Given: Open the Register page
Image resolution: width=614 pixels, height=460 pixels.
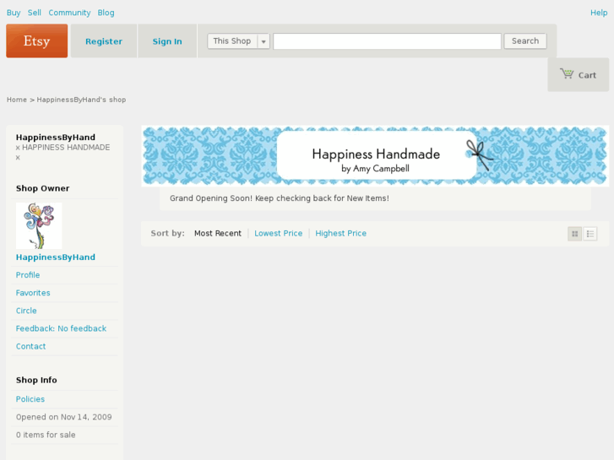Looking at the screenshot, I should point(104,41).
